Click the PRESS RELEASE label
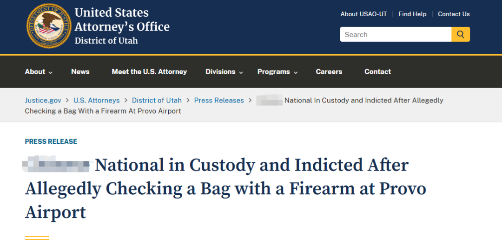The height and width of the screenshot is (249, 502). pyautogui.click(x=51, y=141)
